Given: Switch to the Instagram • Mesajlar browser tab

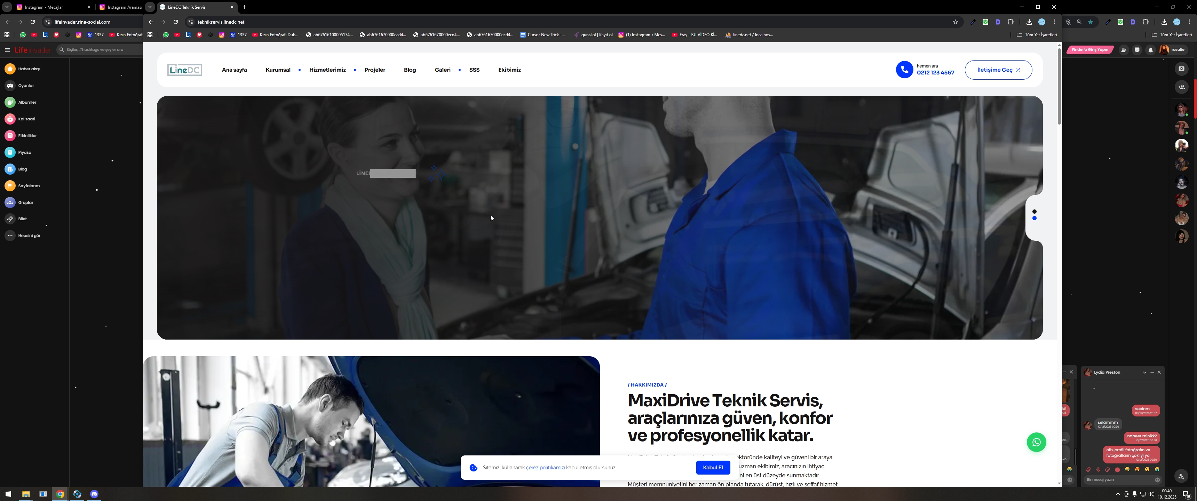Looking at the screenshot, I should [x=44, y=7].
